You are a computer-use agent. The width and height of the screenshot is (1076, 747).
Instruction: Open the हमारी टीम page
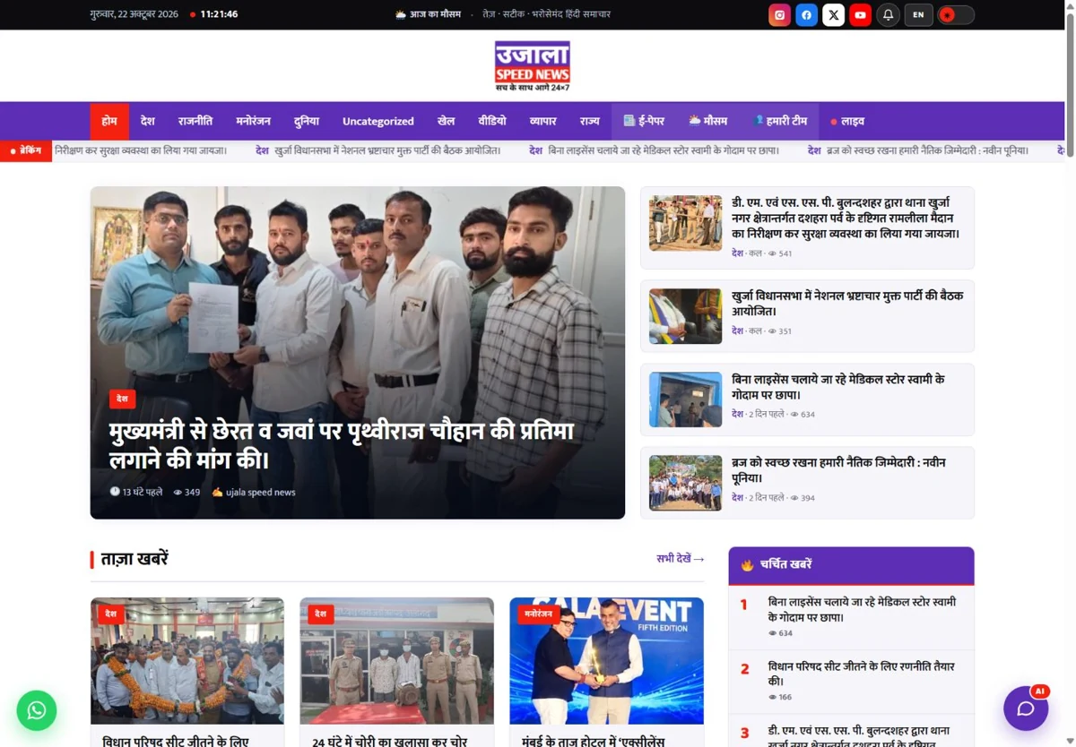coord(780,121)
